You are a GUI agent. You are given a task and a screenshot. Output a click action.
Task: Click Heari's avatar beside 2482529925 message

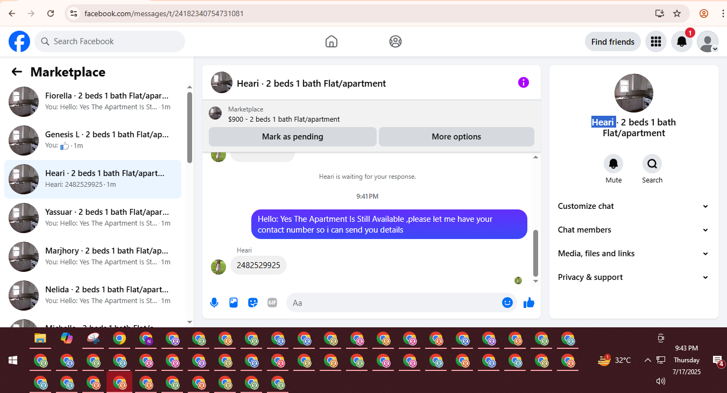[x=218, y=266]
